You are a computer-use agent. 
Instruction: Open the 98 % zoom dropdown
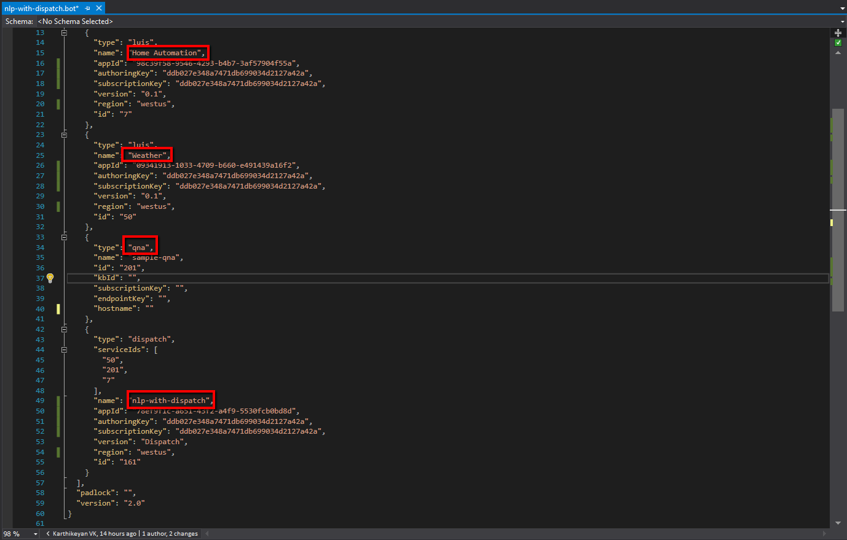[x=35, y=534]
